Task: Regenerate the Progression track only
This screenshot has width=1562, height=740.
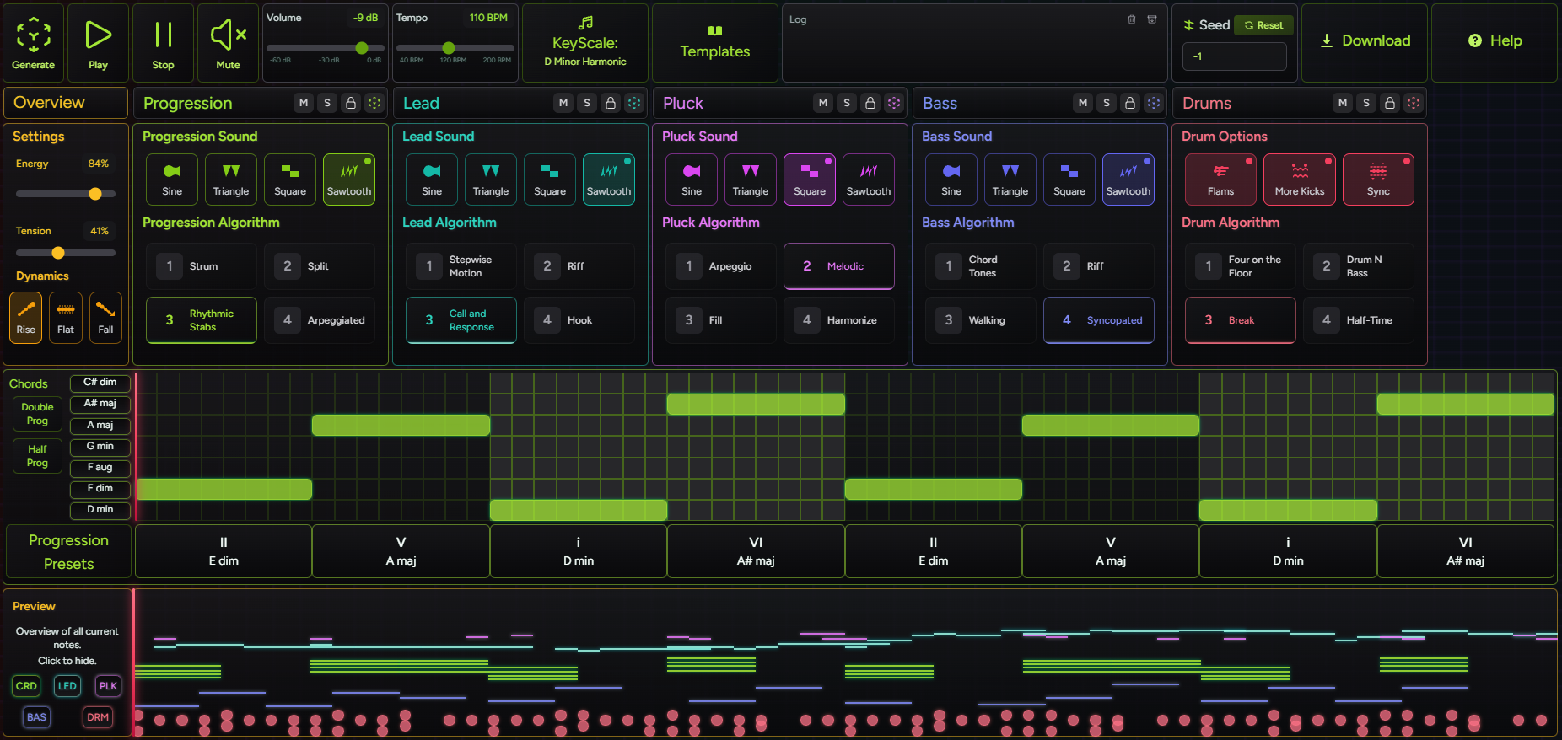Action: tap(374, 103)
